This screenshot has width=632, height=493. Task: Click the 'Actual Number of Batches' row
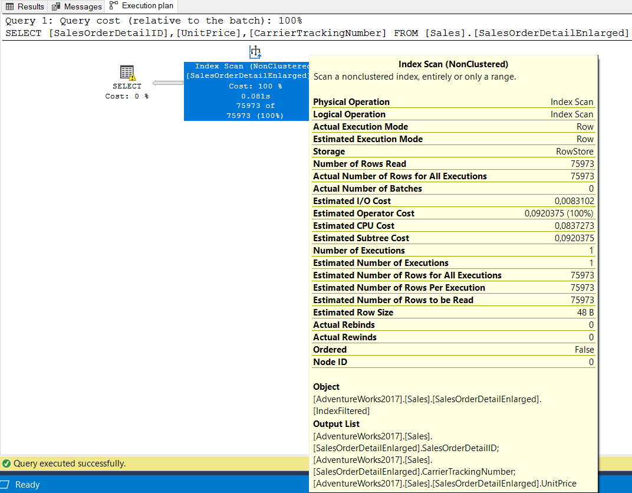pyautogui.click(x=453, y=189)
